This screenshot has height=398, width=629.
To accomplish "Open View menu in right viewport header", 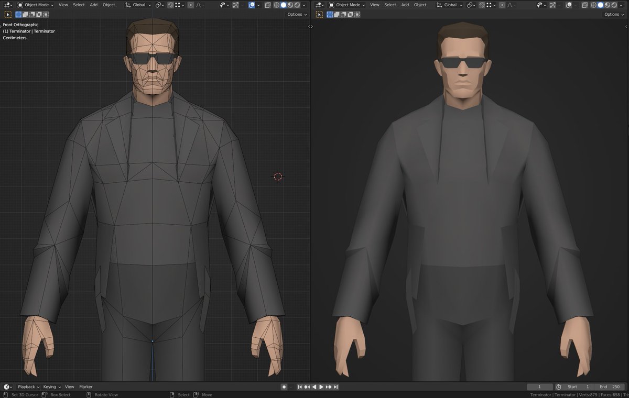I will pyautogui.click(x=374, y=5).
